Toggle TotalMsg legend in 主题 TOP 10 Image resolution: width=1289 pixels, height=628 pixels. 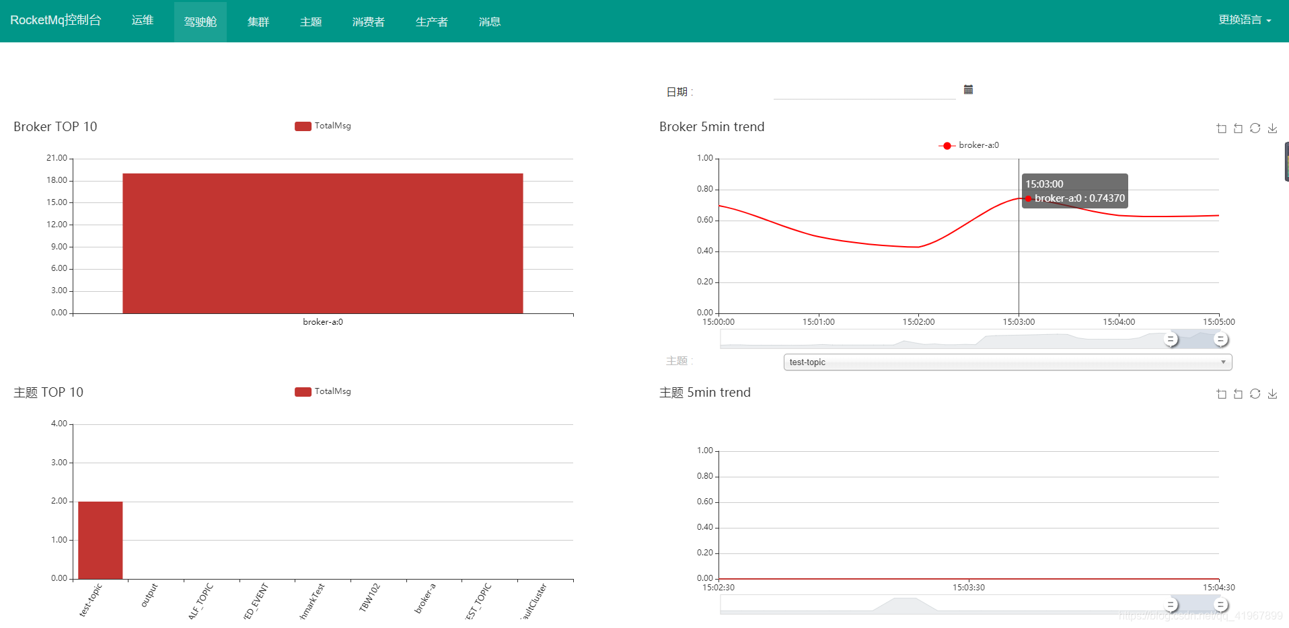(323, 391)
